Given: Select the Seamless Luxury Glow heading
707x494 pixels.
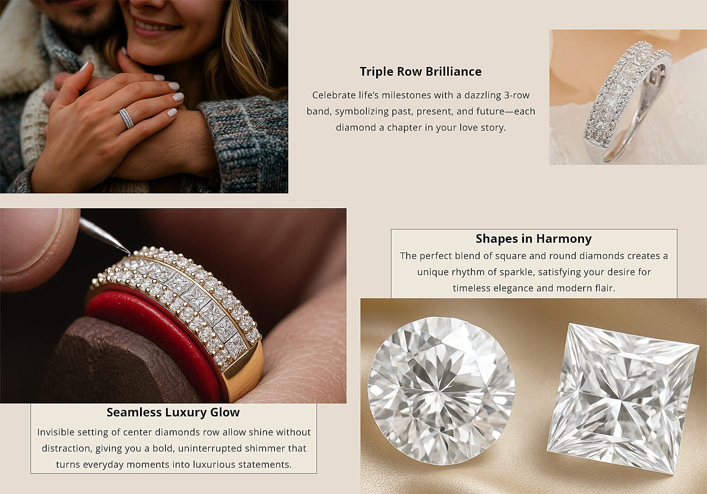Looking at the screenshot, I should click(173, 412).
